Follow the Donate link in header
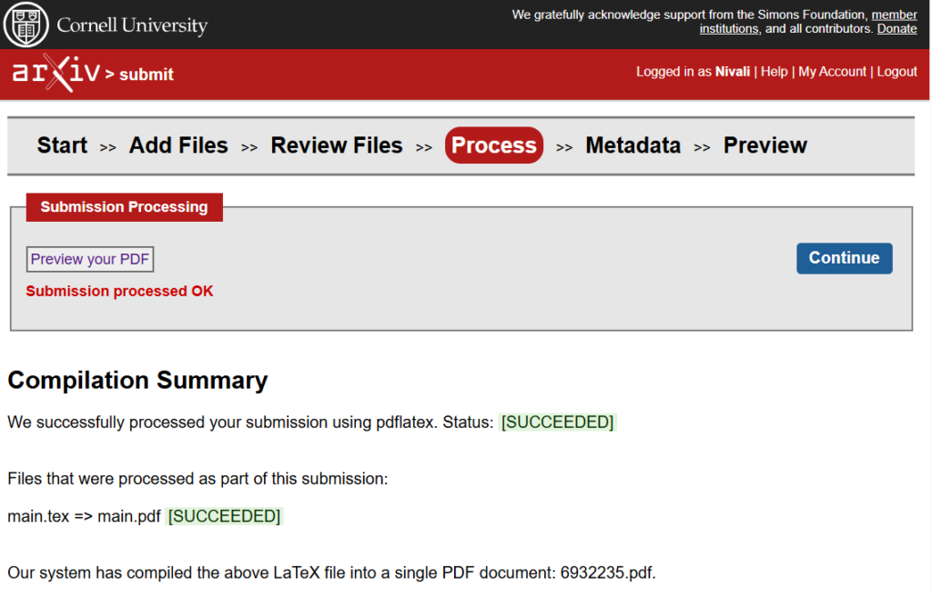 point(897,29)
